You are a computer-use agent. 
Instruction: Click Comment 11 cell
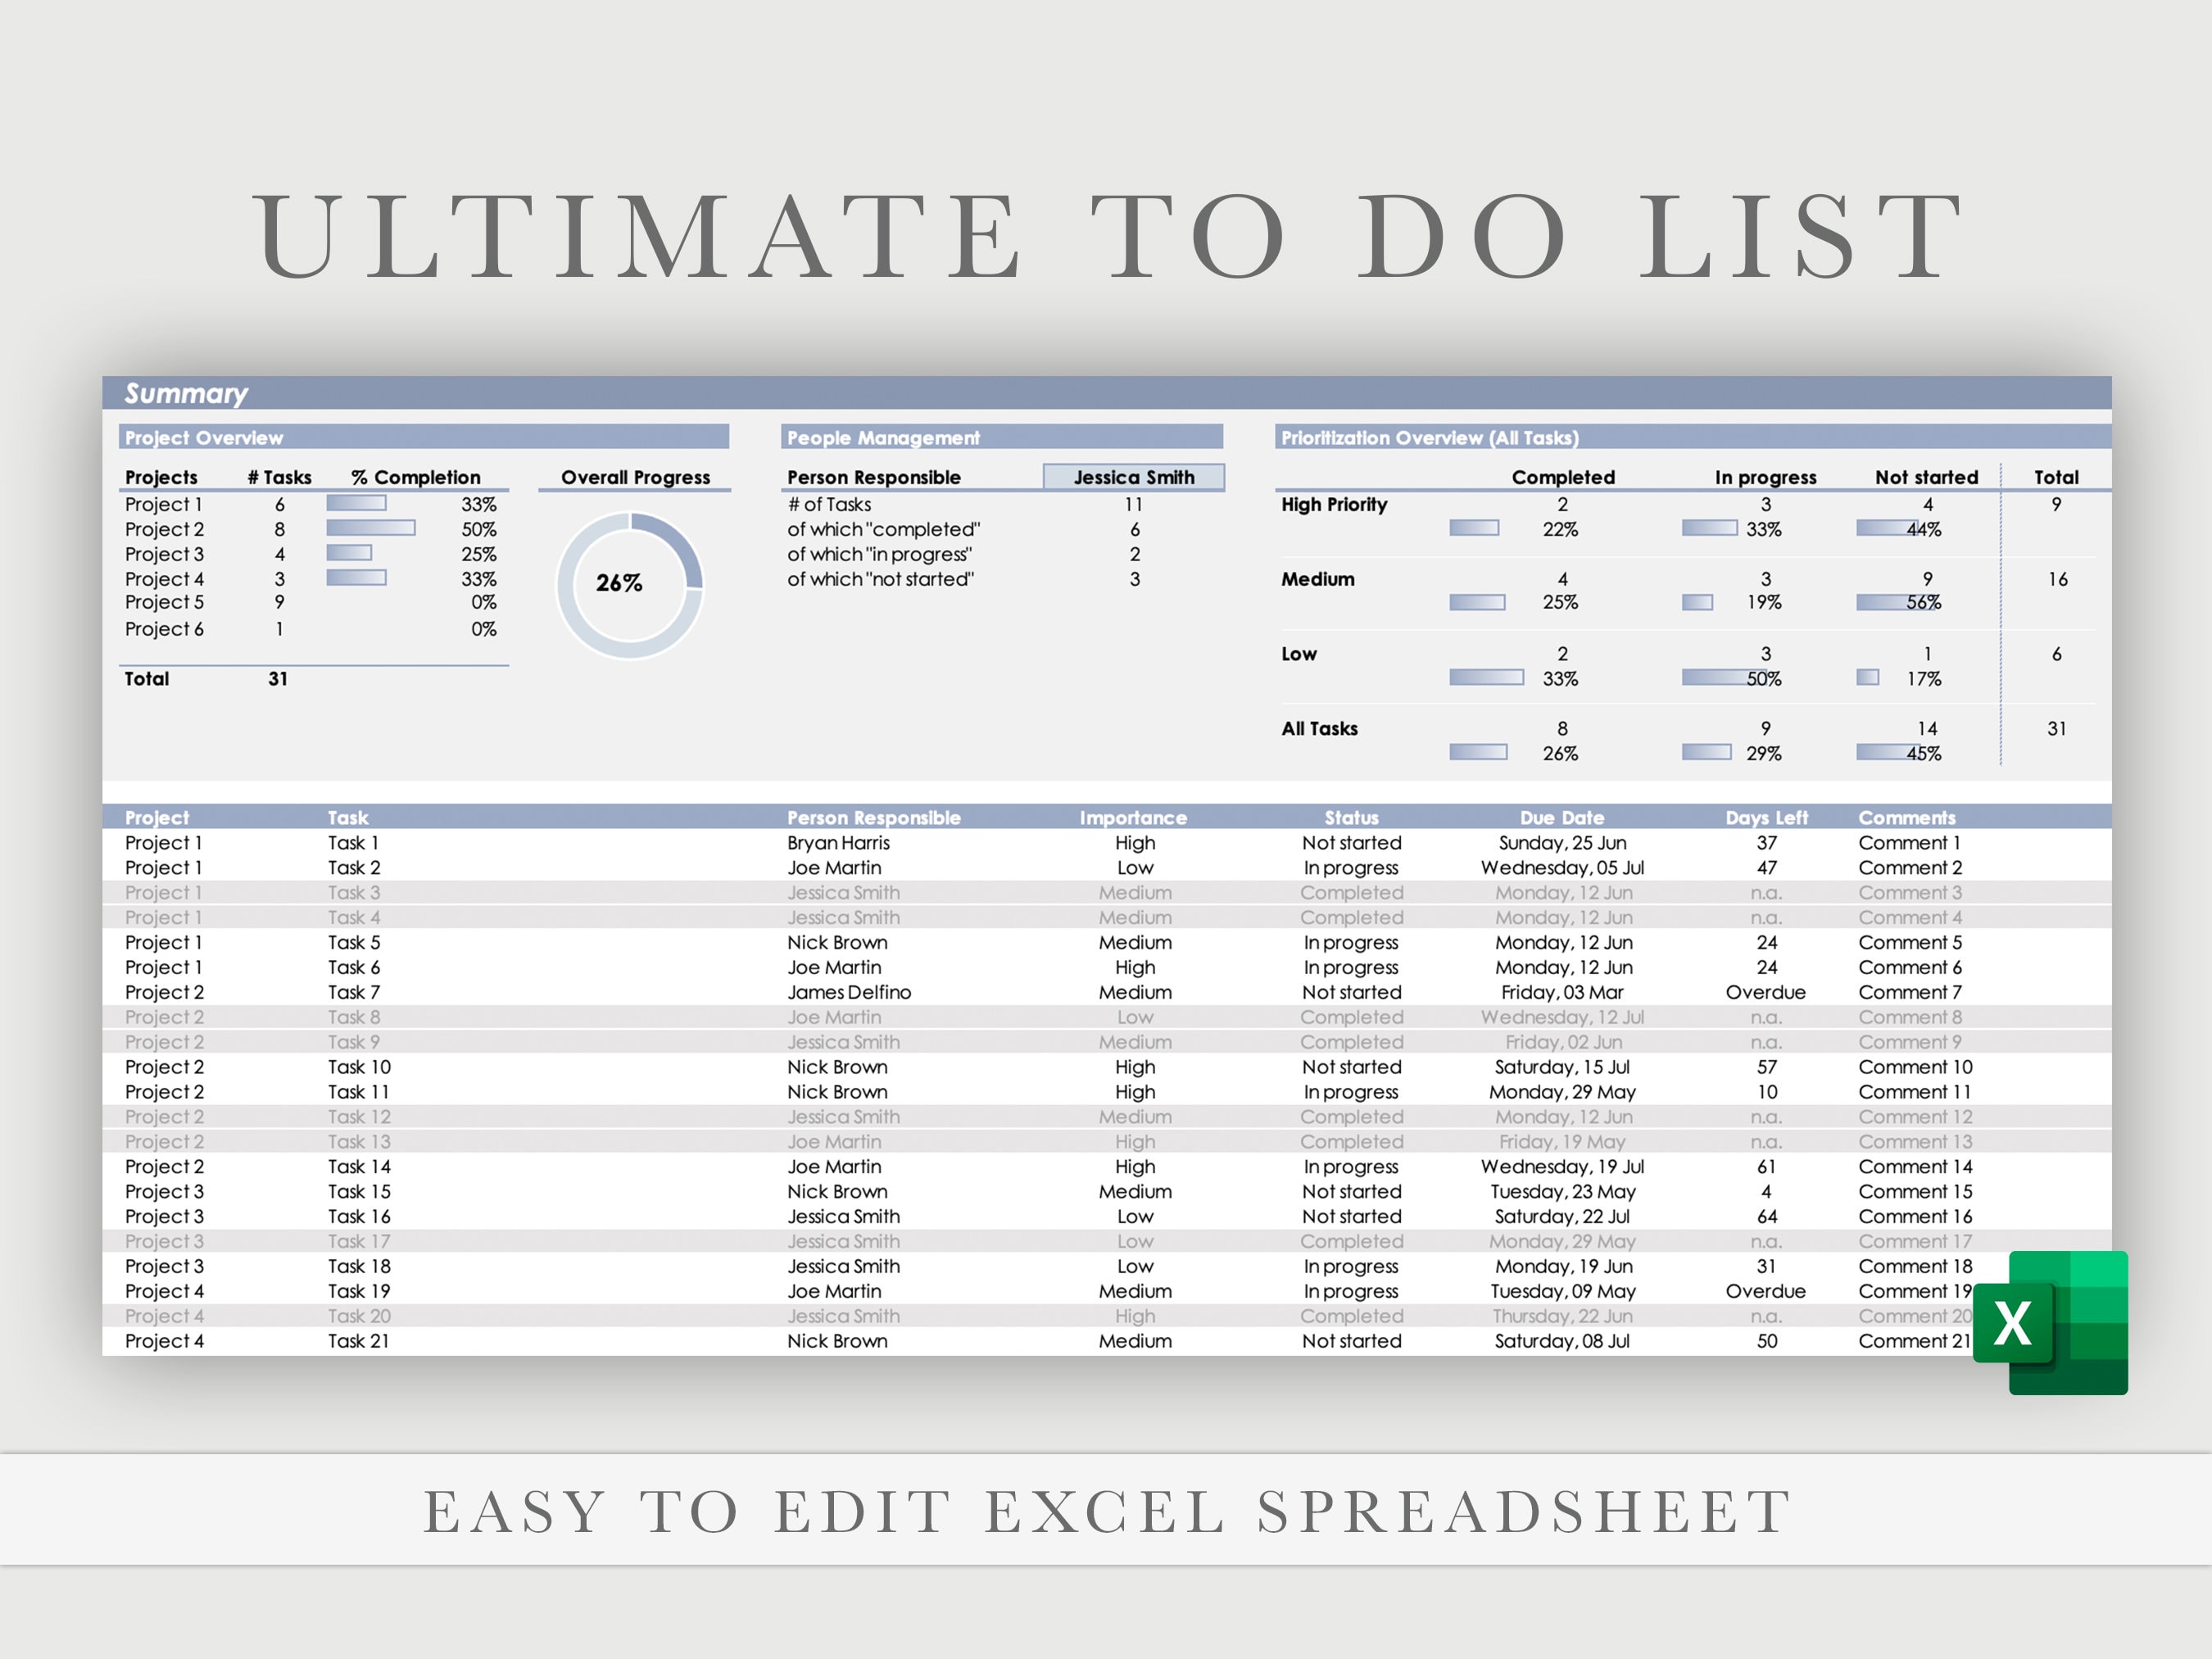pyautogui.click(x=1914, y=1092)
